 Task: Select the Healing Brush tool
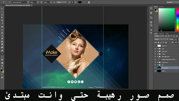click(x=2, y=27)
